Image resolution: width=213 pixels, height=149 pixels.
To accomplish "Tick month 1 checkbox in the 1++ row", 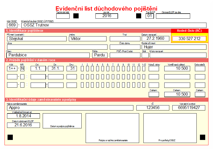I will [x=82, y=68].
